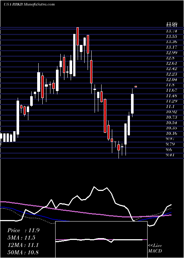The width and height of the screenshot is (184, 258).
Task: Select the 10.16 price axis label
Action: point(172,133)
